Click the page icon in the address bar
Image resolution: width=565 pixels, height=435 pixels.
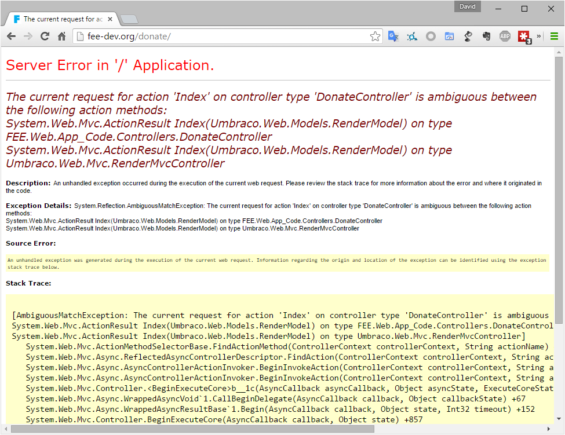(x=81, y=36)
